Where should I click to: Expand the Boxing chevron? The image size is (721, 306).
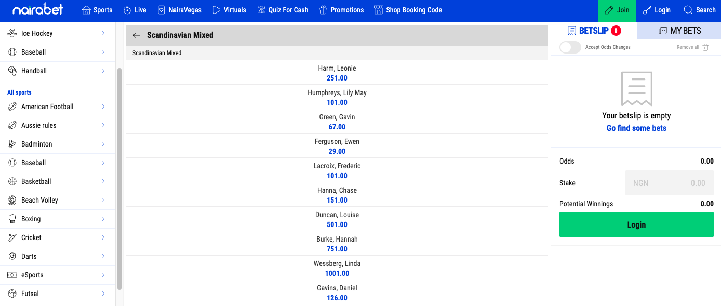pyautogui.click(x=103, y=219)
